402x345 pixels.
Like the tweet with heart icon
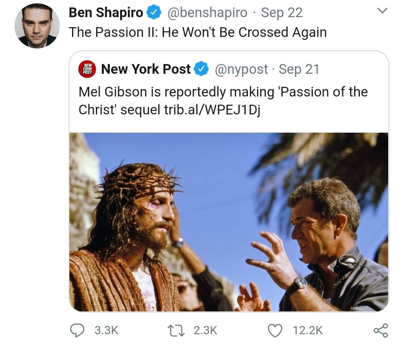point(275,330)
